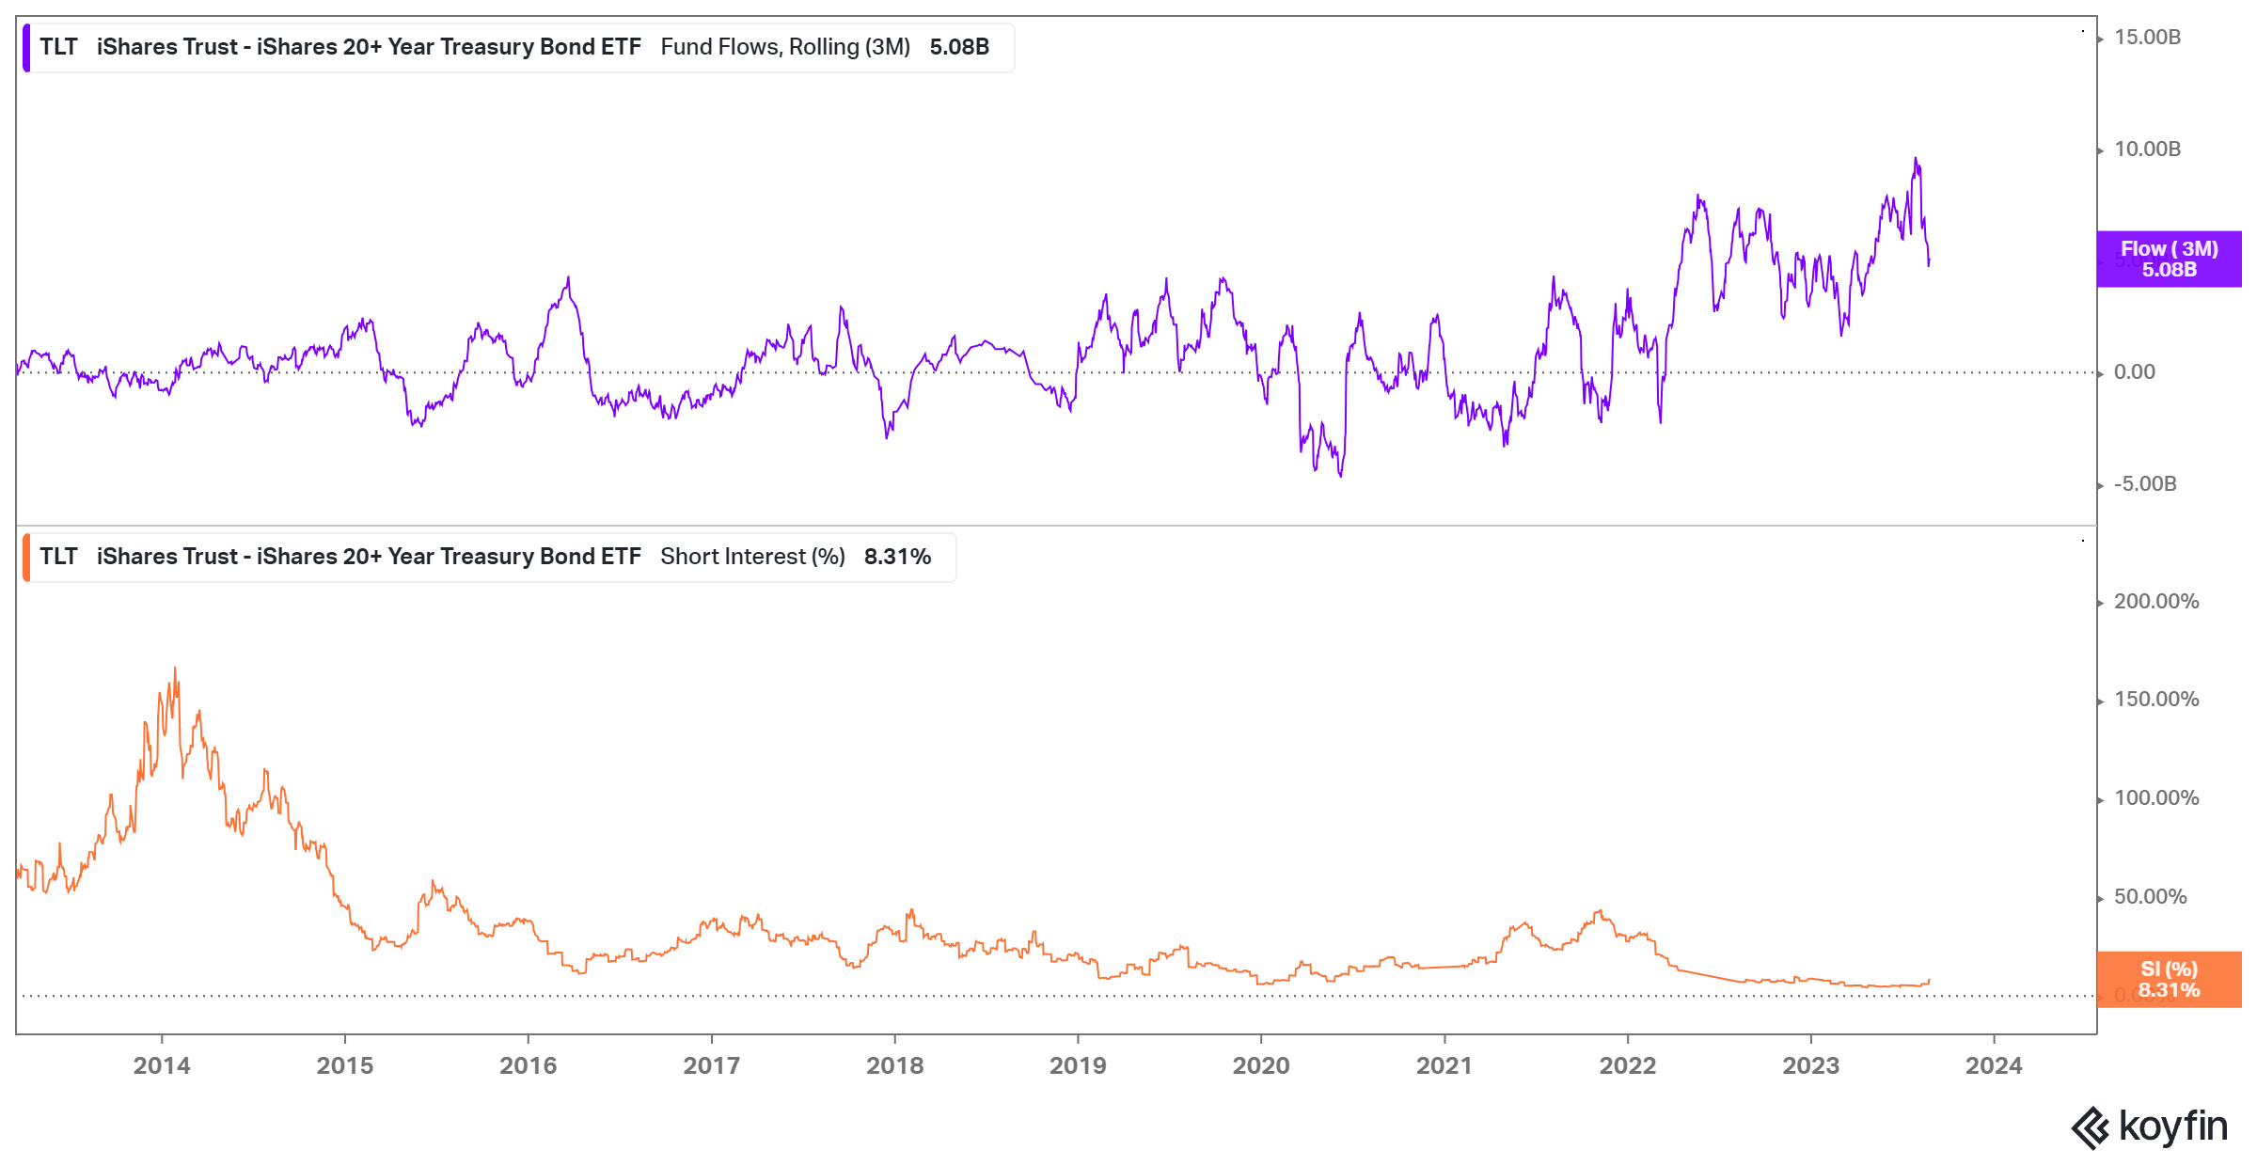Image resolution: width=2257 pixels, height=1166 pixels.
Task: Click the koyfin logo icon
Action: 2090,1127
